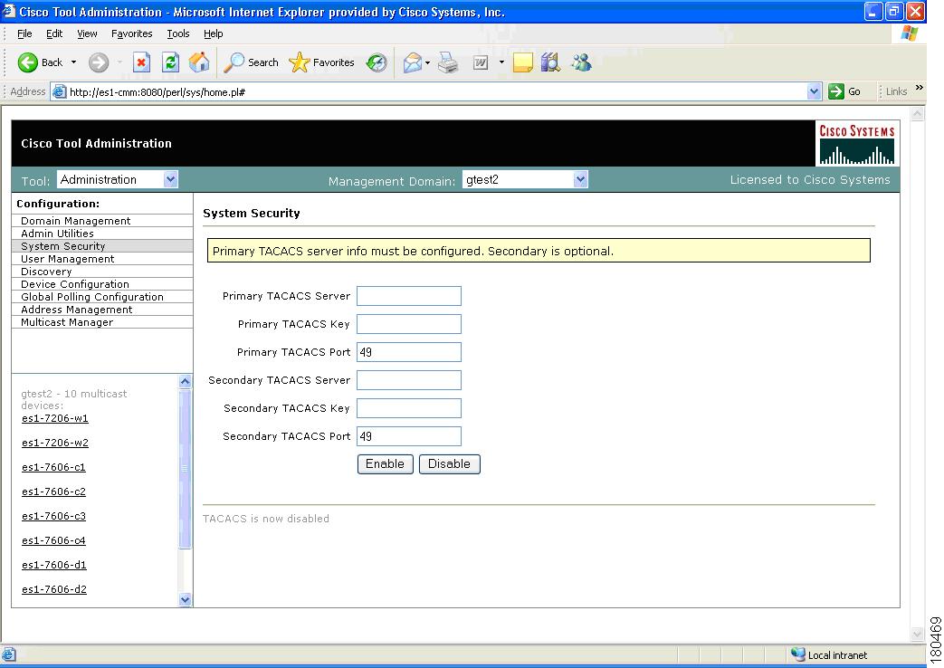Open device es1-7606-c4
The height and width of the screenshot is (668, 944).
[53, 540]
